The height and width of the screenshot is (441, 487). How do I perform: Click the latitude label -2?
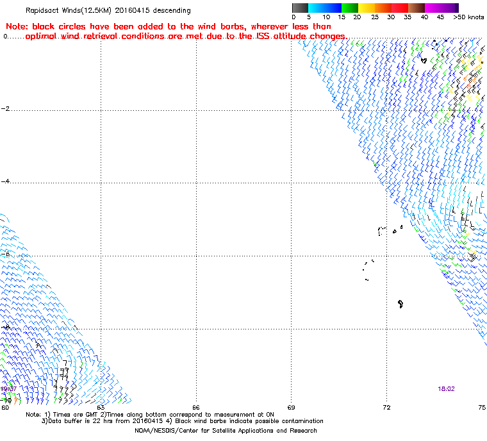click(5, 109)
